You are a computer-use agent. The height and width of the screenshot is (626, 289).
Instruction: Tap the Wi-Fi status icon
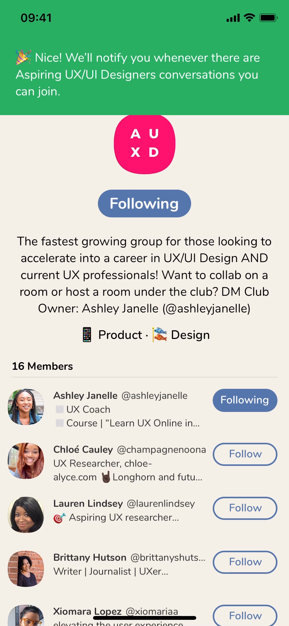tap(249, 18)
